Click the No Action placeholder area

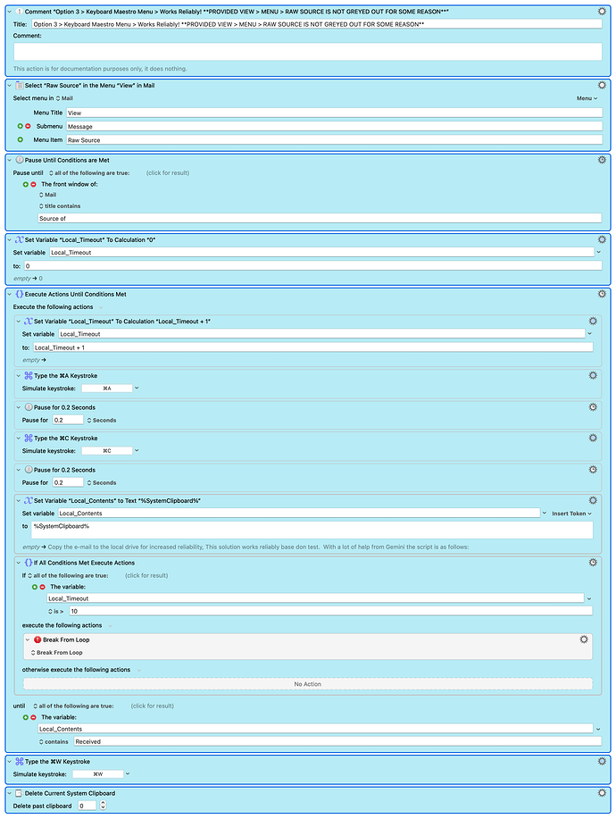pos(307,684)
